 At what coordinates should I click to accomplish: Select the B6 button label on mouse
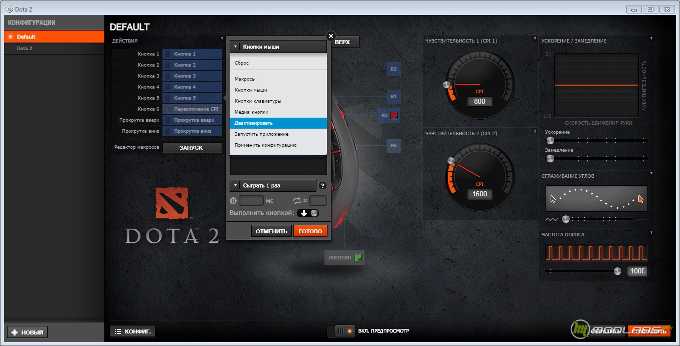click(394, 146)
